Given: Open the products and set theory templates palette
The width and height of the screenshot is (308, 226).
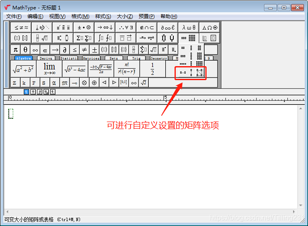Looking at the screenshot, I should (x=168, y=38).
